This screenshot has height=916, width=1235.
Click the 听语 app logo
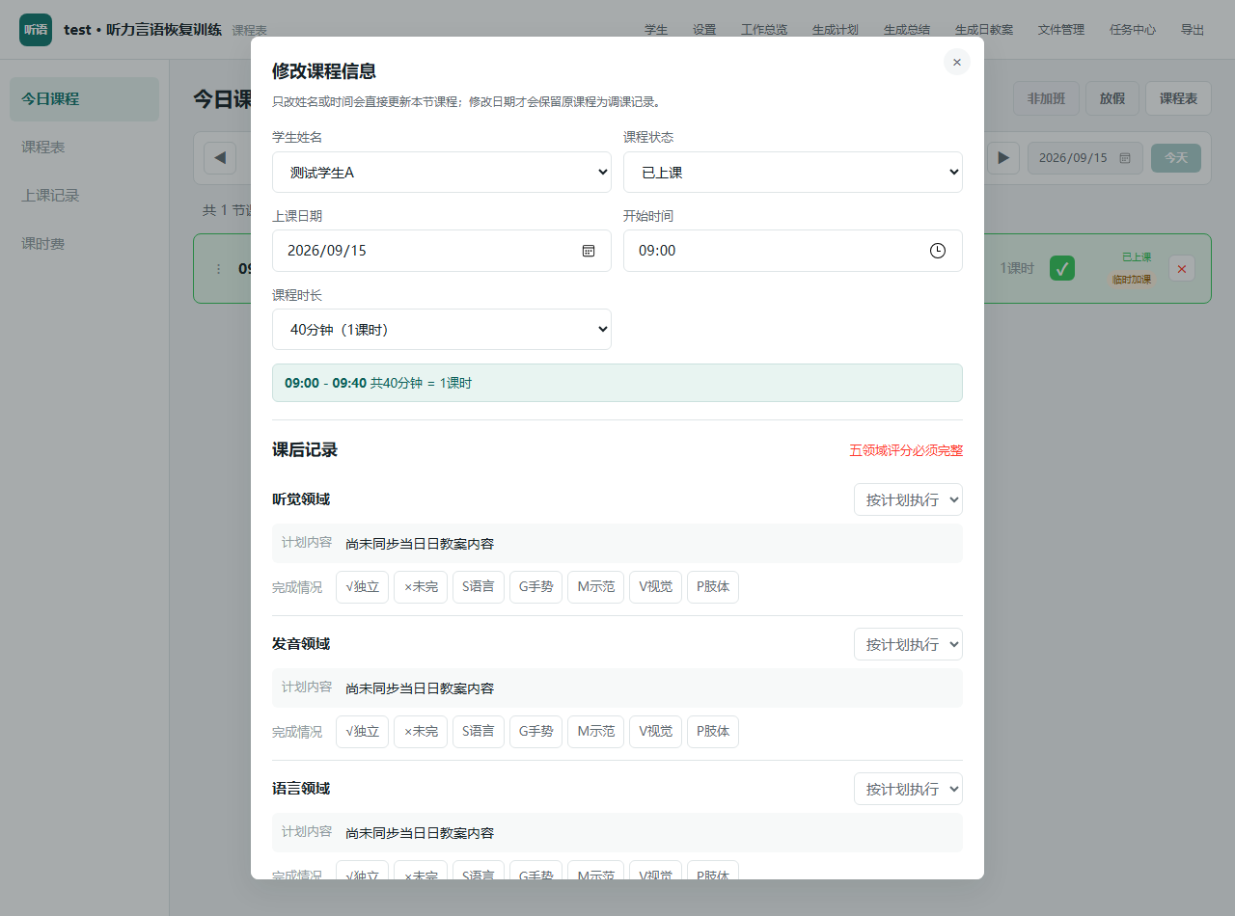click(x=36, y=30)
